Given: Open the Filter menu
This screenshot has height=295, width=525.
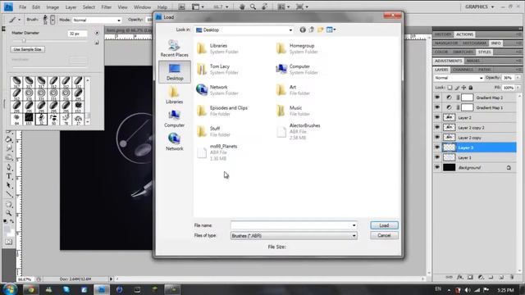Looking at the screenshot, I should point(106,7).
